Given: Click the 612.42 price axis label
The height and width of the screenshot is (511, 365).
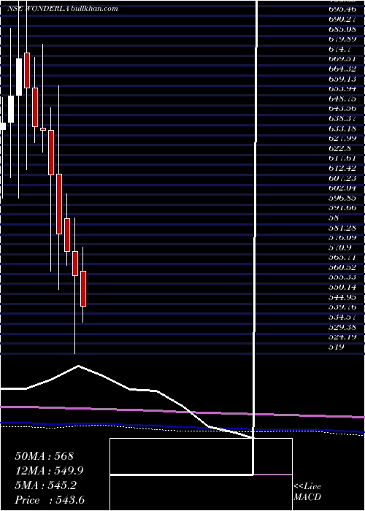Looking at the screenshot, I should [x=342, y=168].
